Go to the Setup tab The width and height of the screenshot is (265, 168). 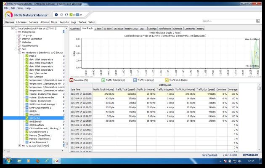tap(92, 22)
